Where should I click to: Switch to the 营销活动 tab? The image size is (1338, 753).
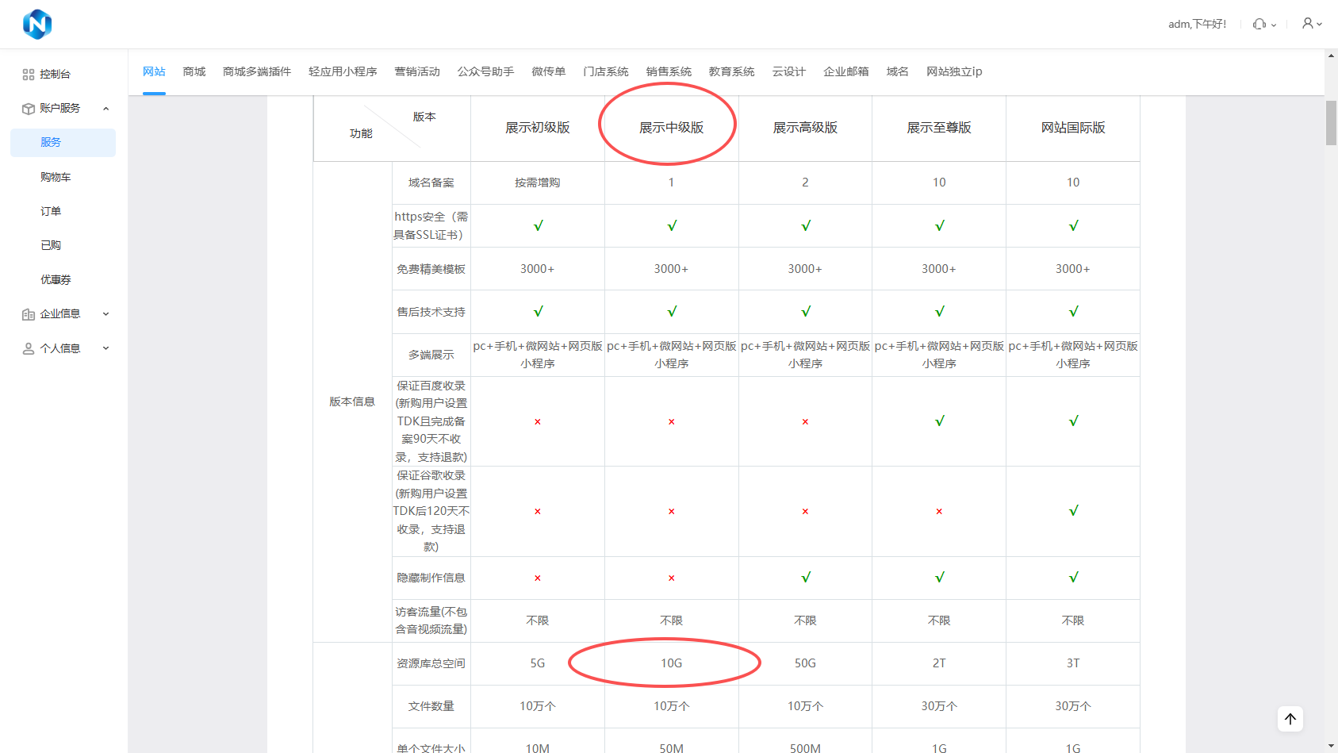417,71
